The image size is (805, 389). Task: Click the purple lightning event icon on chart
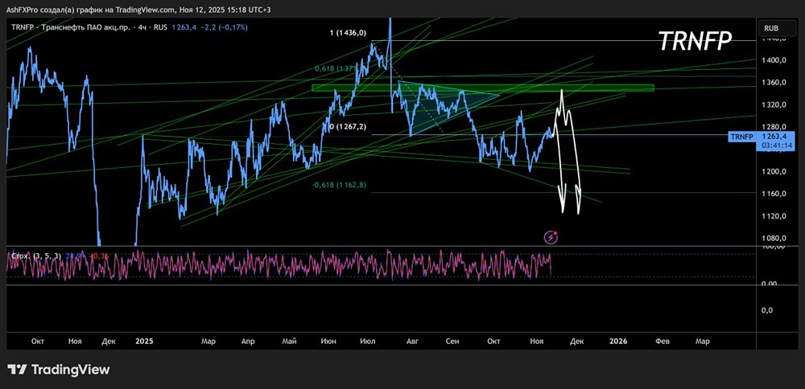pos(551,237)
